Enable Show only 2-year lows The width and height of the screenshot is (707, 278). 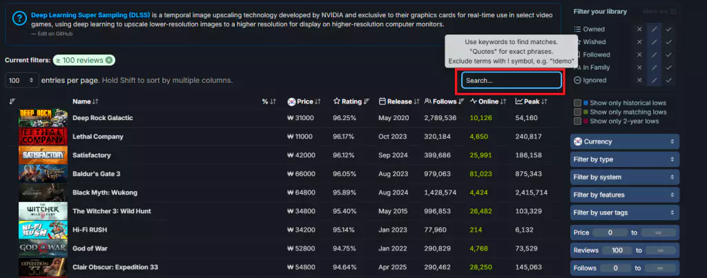click(x=577, y=121)
